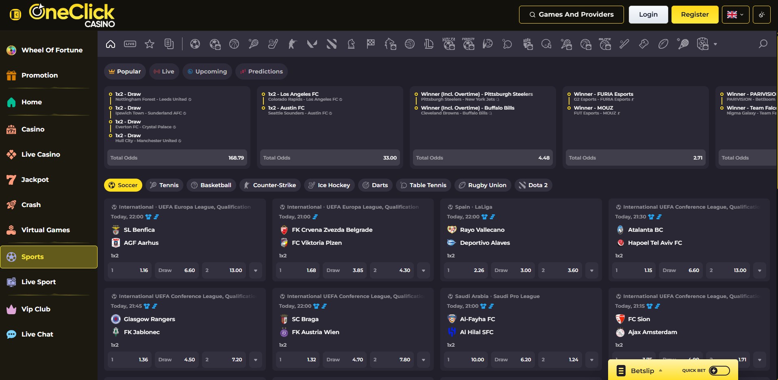Open the bet history coupon icon
This screenshot has width=778, height=380.
click(169, 44)
